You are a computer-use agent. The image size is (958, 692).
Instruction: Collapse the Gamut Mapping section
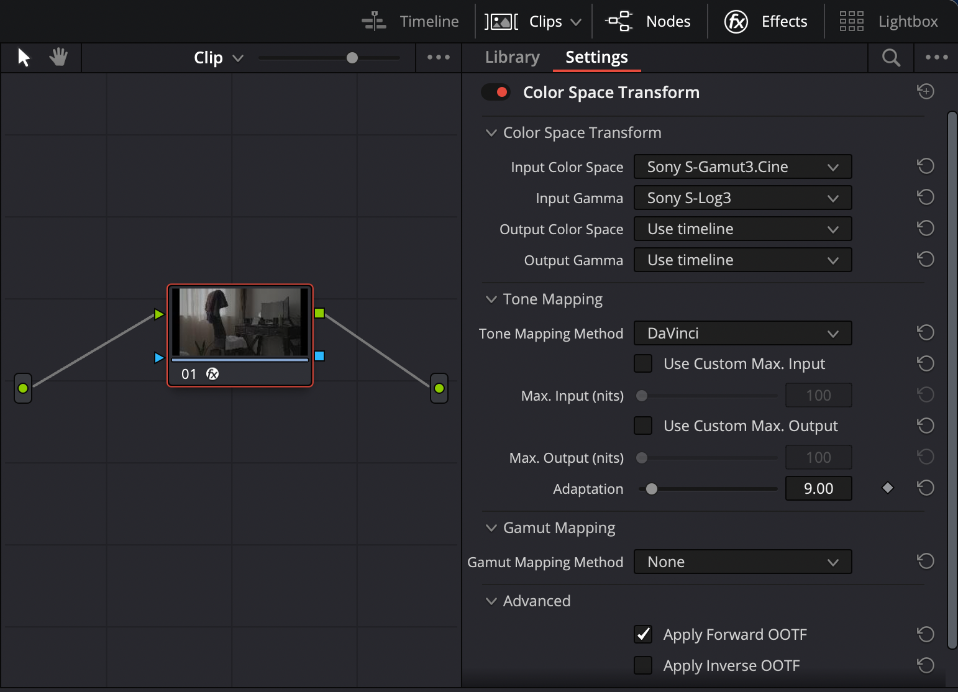(x=491, y=528)
